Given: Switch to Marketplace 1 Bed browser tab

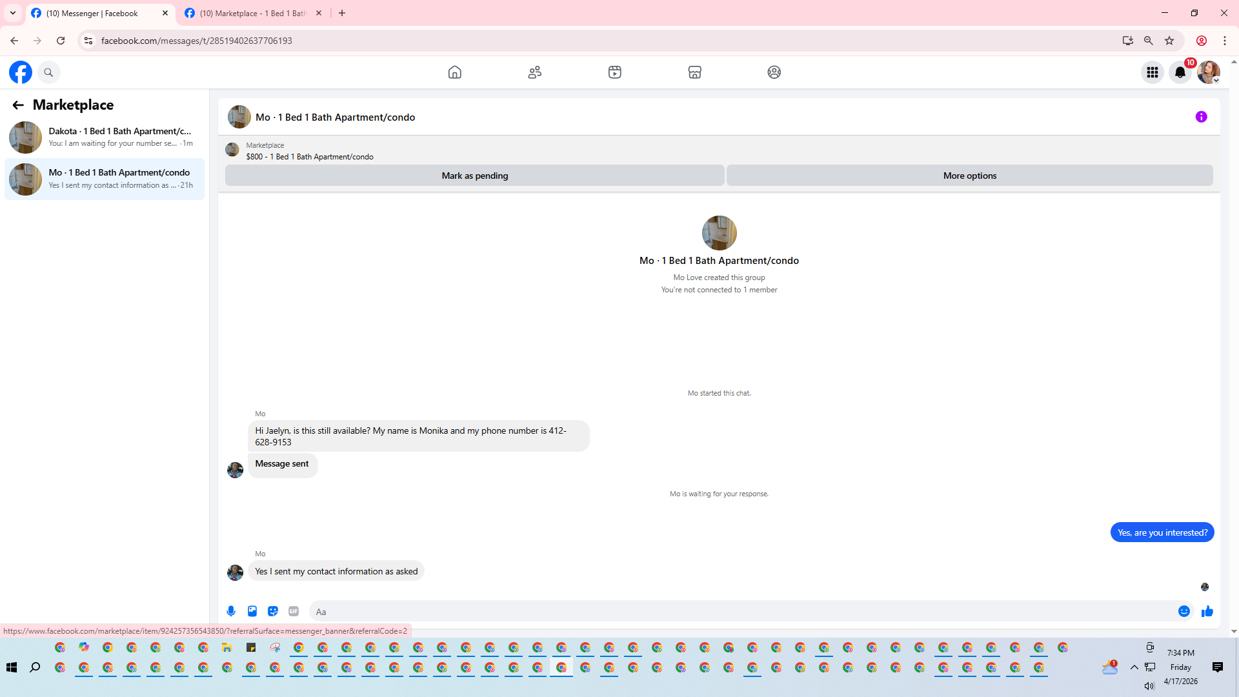Looking at the screenshot, I should click(x=252, y=13).
